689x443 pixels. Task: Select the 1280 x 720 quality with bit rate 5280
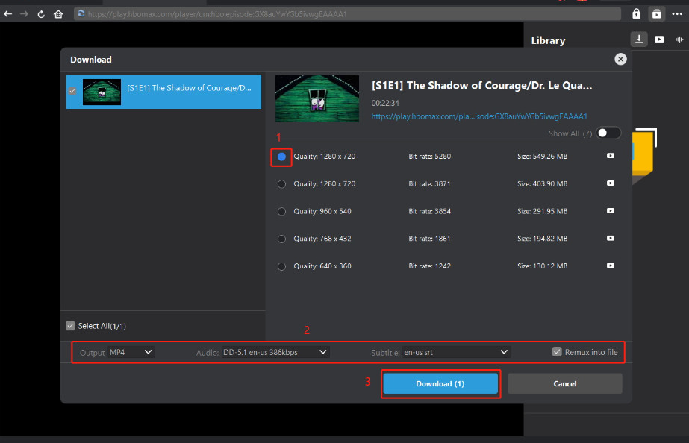pos(281,157)
